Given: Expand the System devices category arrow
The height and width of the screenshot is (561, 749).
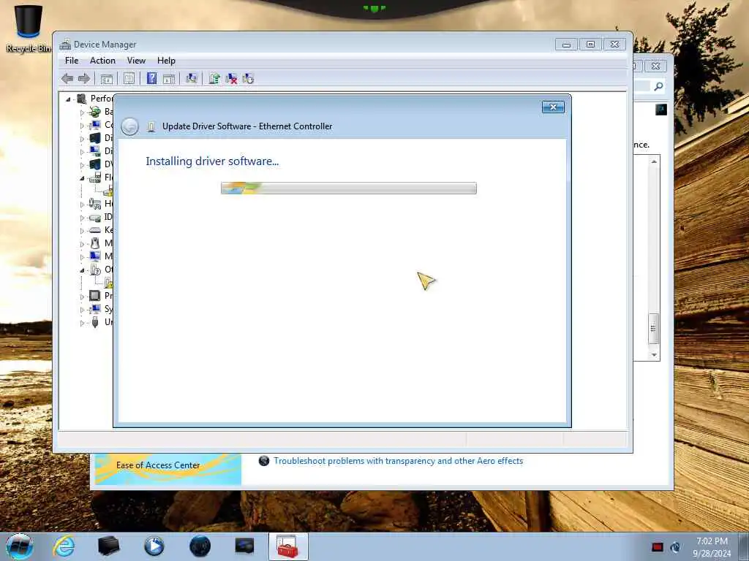Looking at the screenshot, I should [x=82, y=310].
